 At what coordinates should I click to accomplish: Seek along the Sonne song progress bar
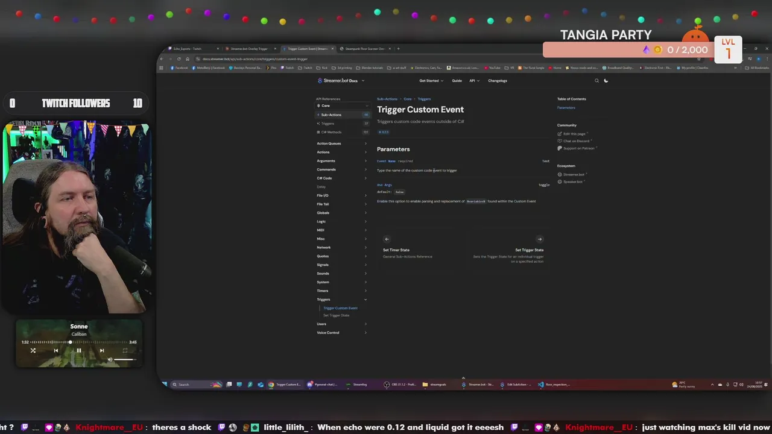[x=79, y=342]
